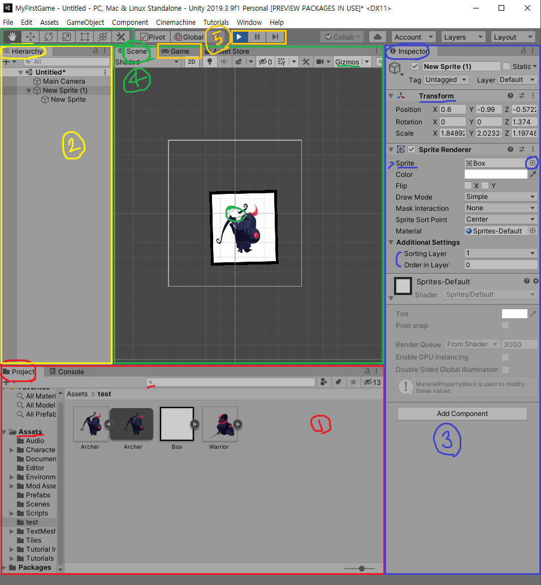Open the Mask Interaction None dropdown

(501, 208)
